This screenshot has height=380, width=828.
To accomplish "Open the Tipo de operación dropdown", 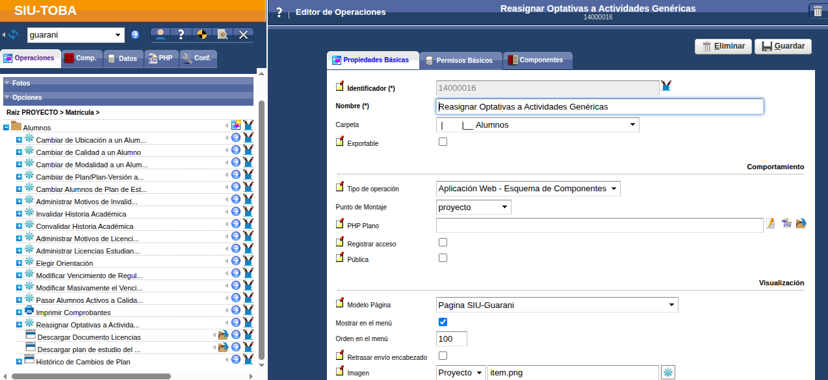I will click(x=528, y=189).
